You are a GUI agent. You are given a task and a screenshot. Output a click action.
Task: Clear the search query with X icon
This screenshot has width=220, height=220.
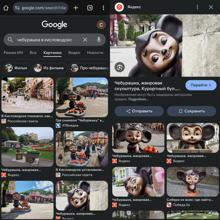pos(85,40)
